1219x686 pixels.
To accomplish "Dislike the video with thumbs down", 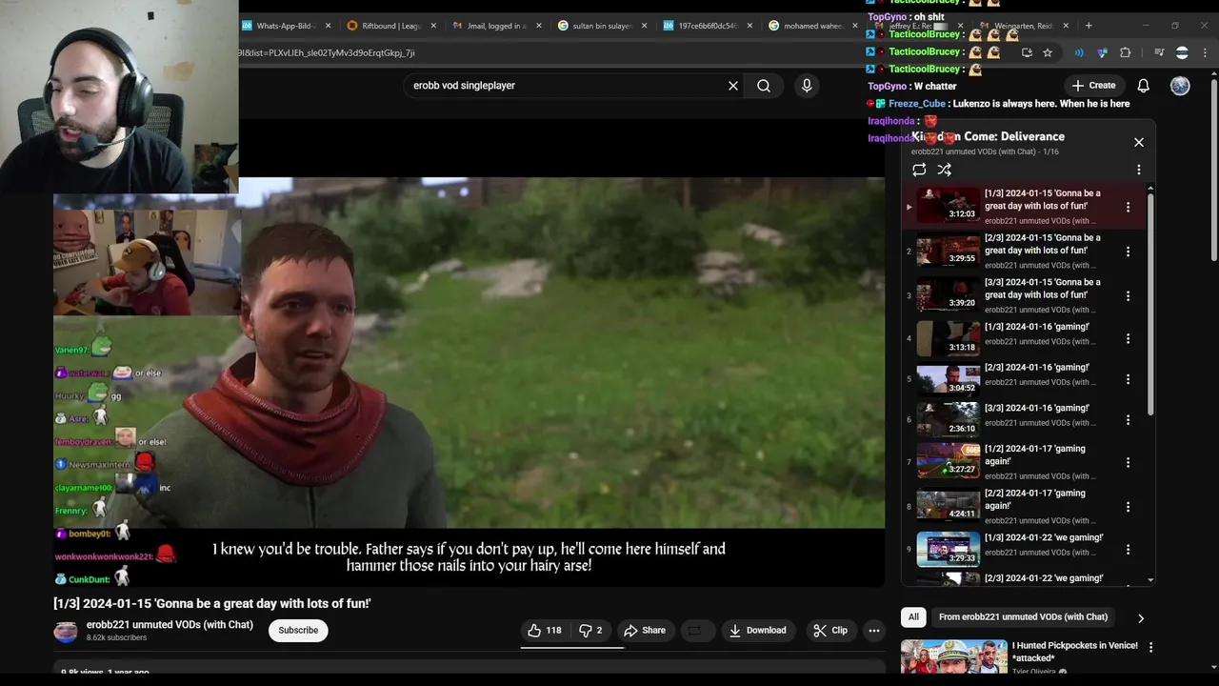I will coord(591,630).
